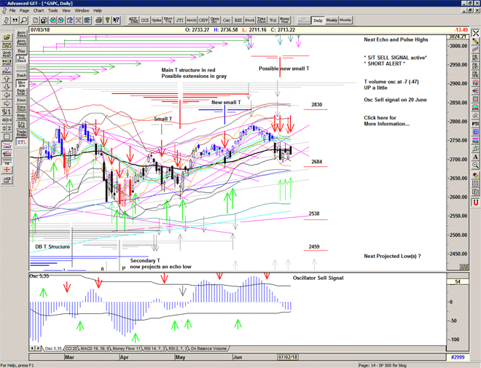Click the XTL tool button
This screenshot has height=368, width=481.
tap(21, 144)
